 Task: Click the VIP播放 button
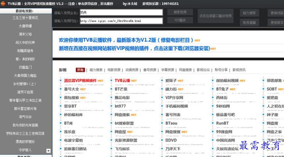pyautogui.click(x=180, y=20)
